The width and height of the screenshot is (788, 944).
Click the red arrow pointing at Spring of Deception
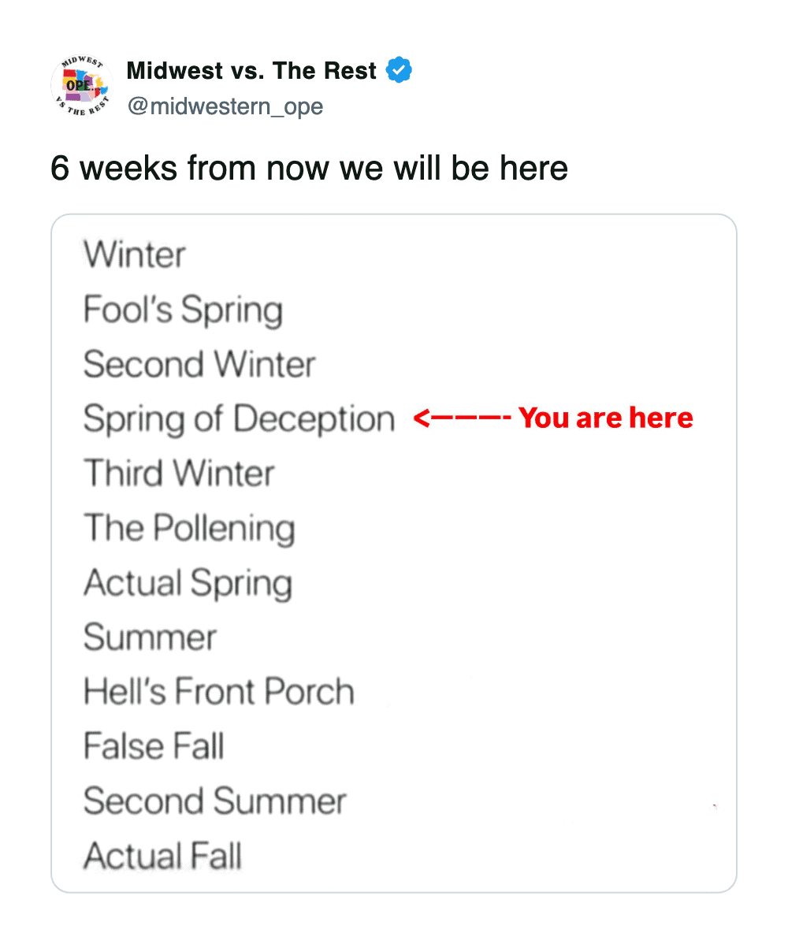click(462, 418)
